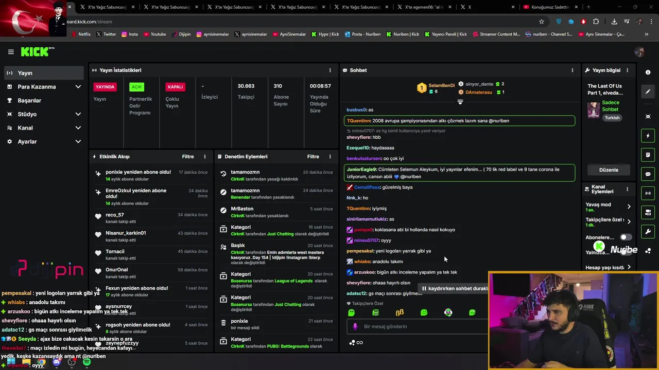Click the tamamozmn yasağı kaldırıldı moderation entry
This screenshot has width=659, height=370.
click(276, 176)
